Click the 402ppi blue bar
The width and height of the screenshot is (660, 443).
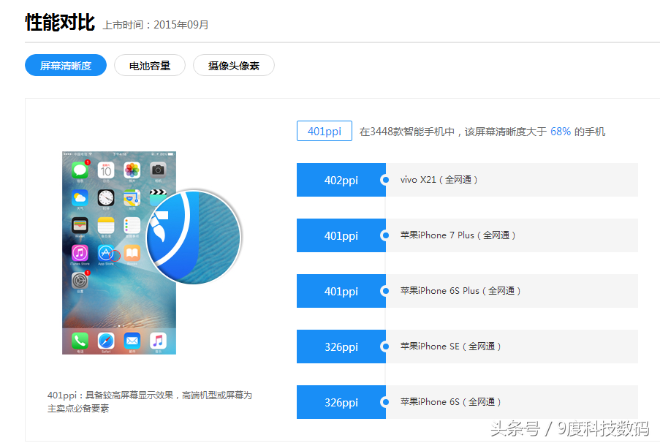(341, 180)
